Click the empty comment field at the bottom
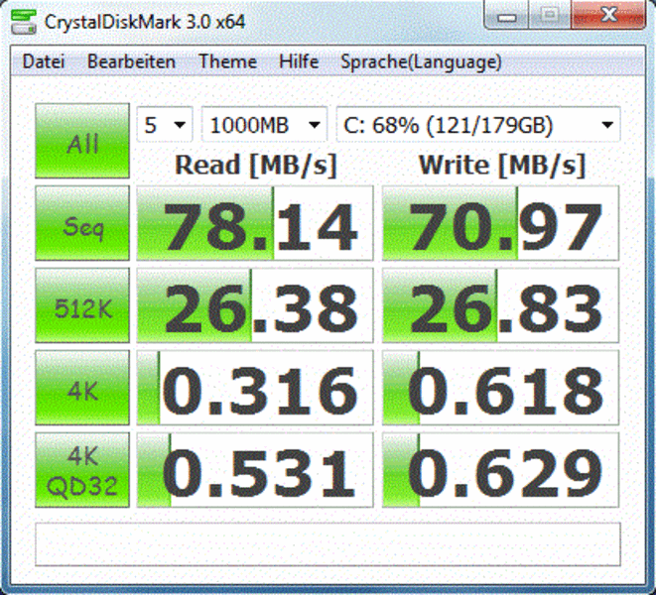The width and height of the screenshot is (656, 595). point(328,544)
